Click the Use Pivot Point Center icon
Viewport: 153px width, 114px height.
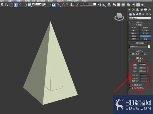pyautogui.click(x=44, y=5)
